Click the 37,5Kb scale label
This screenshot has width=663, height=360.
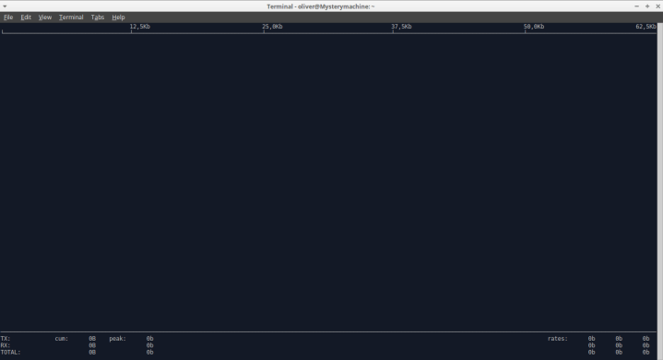click(401, 27)
